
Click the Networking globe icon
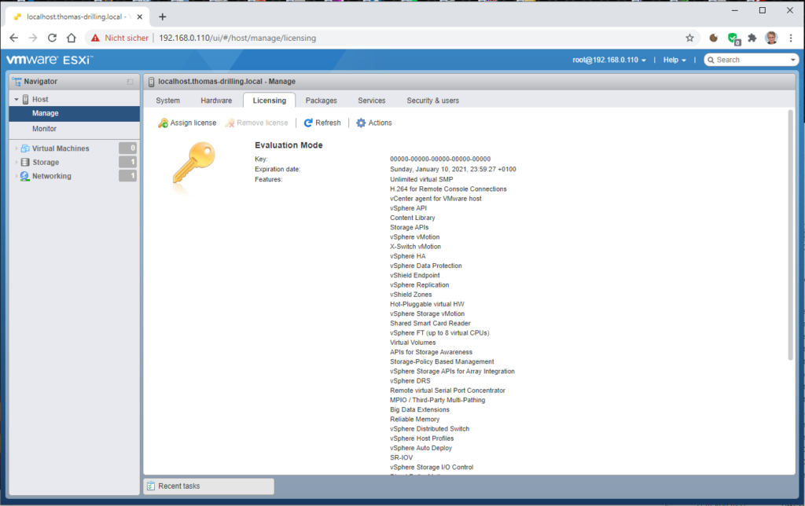pos(24,176)
